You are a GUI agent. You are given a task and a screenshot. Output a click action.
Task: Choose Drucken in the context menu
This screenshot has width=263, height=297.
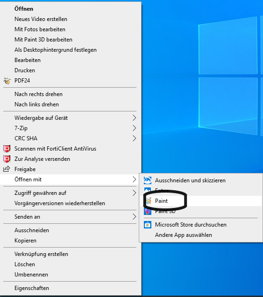(71, 70)
